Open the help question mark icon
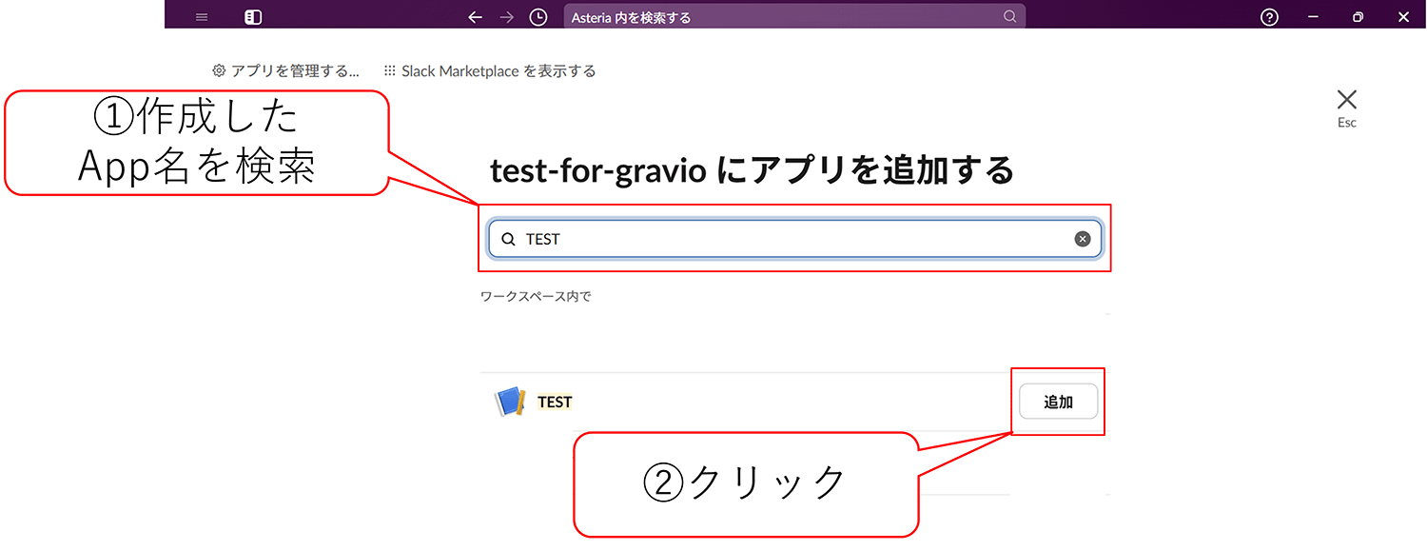Image resolution: width=1427 pixels, height=551 pixels. tap(1269, 17)
